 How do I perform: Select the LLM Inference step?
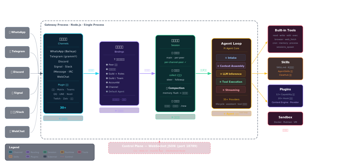pos(231,74)
